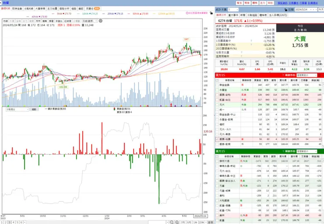Click the 60MA legend line
The image size is (324, 224).
[138, 14]
